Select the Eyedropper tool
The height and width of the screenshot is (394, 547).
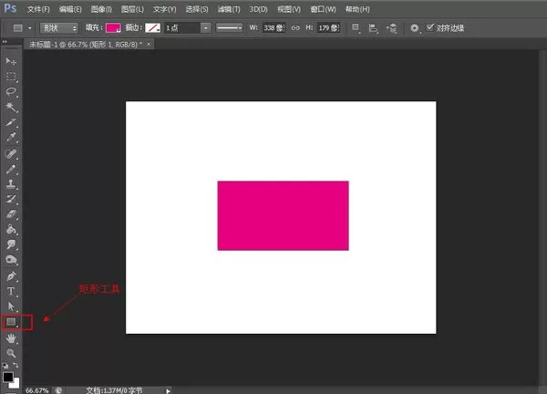pyautogui.click(x=11, y=138)
